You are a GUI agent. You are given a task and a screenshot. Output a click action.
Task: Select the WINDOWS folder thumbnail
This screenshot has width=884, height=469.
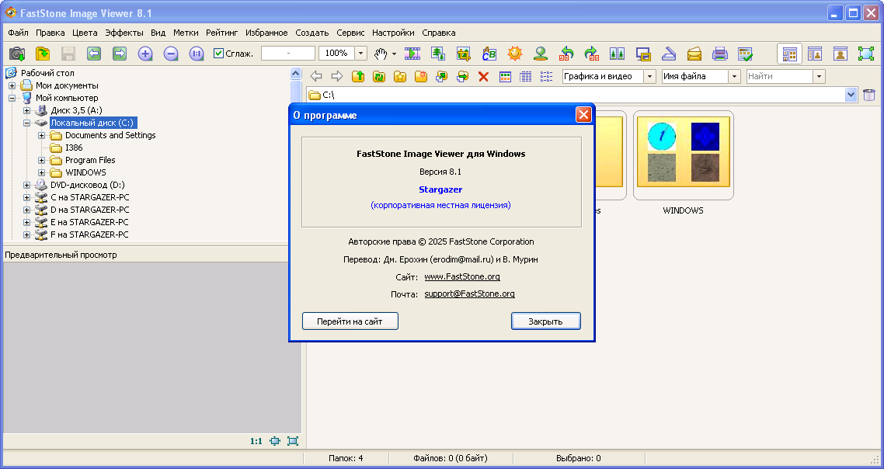pos(683,161)
